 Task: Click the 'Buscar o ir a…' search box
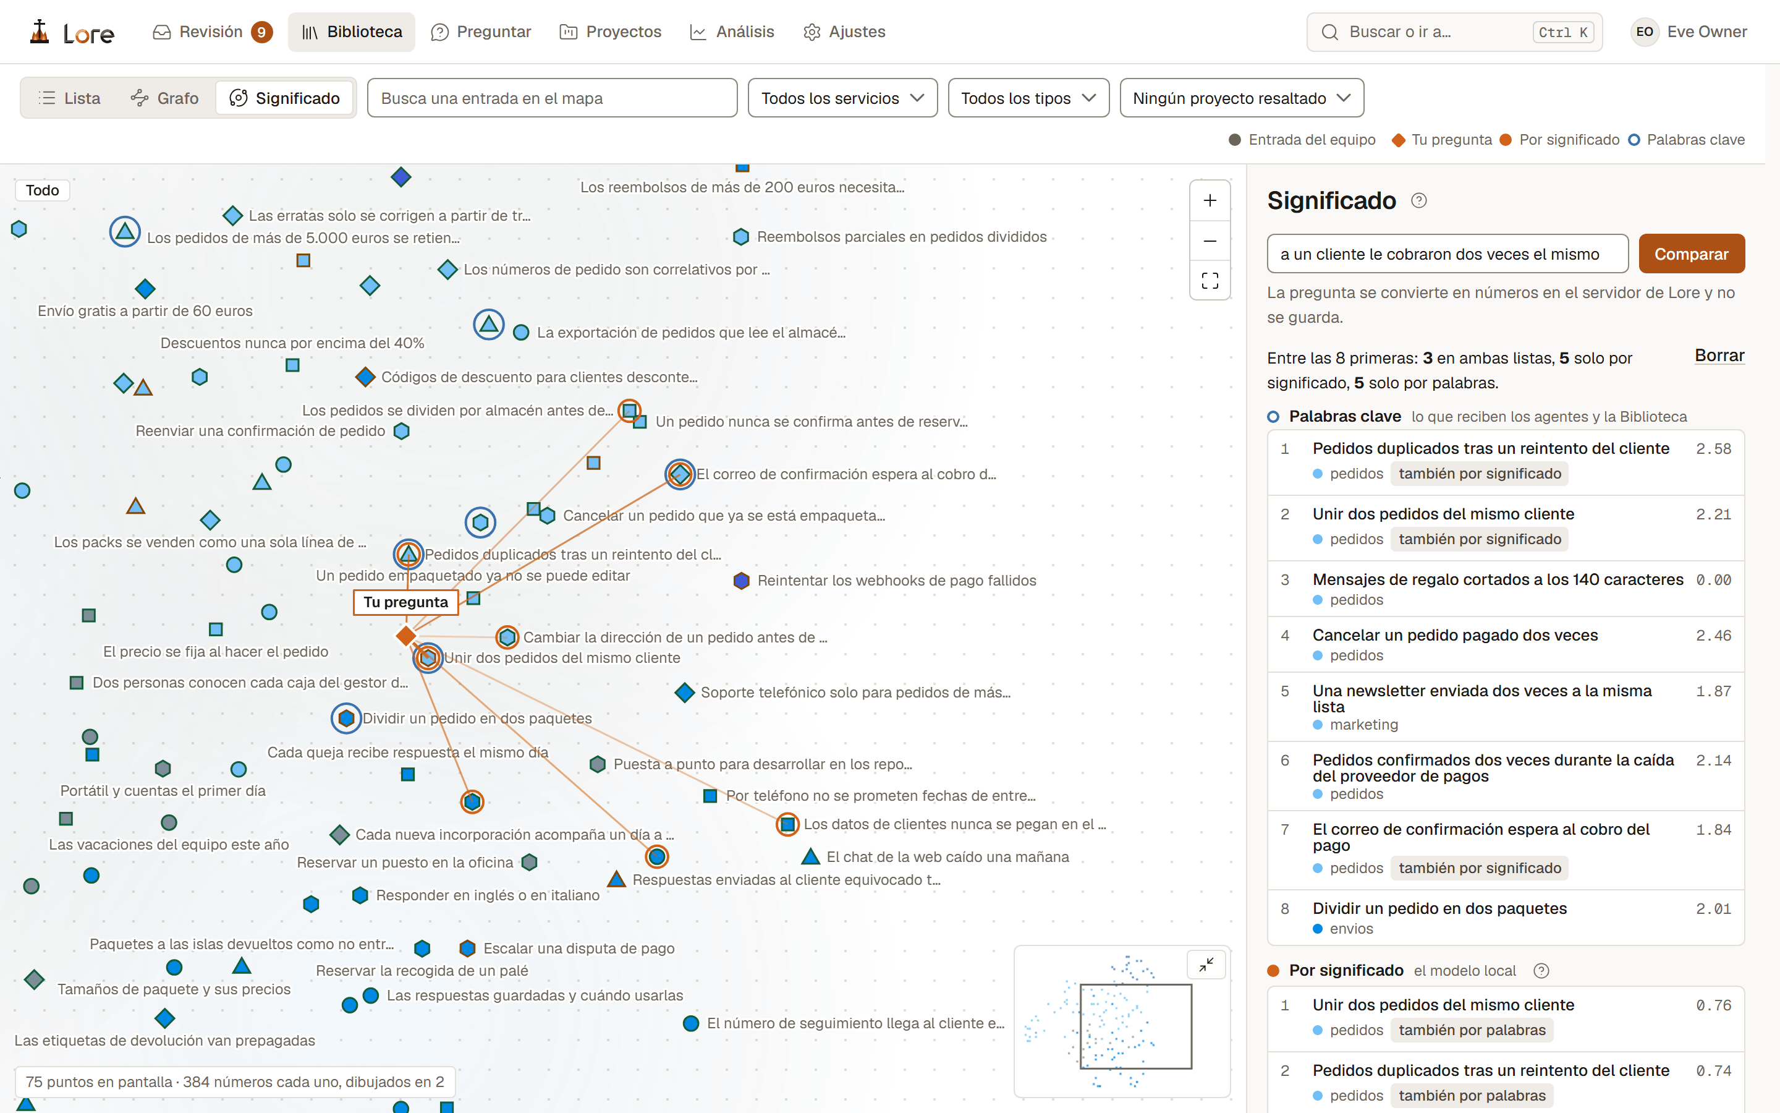(x=1454, y=32)
